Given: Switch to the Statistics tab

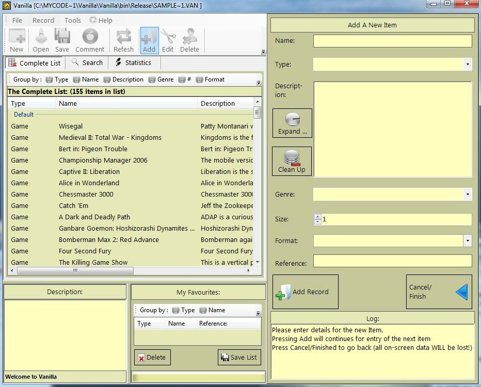Looking at the screenshot, I should pyautogui.click(x=133, y=62).
